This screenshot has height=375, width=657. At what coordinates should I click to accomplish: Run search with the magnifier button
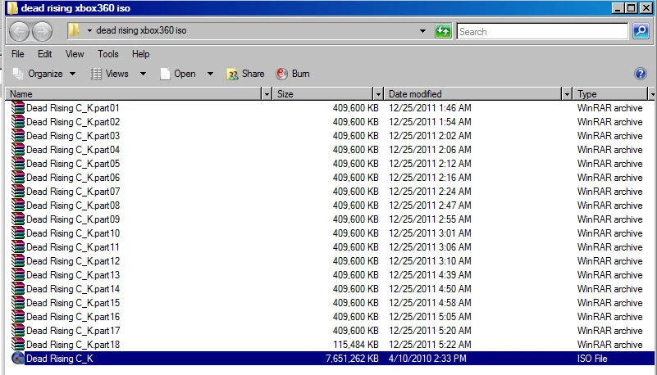tap(641, 31)
